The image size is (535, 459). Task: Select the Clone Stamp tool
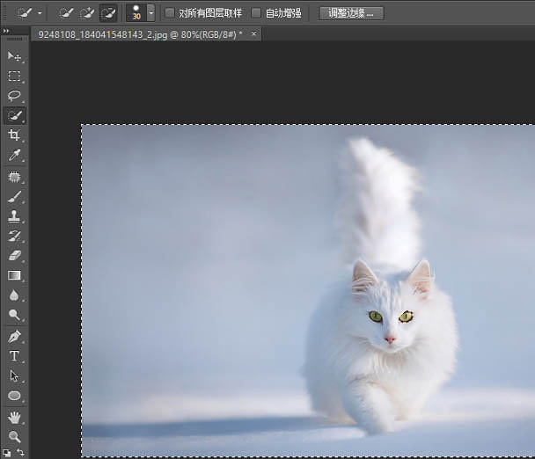coord(14,215)
